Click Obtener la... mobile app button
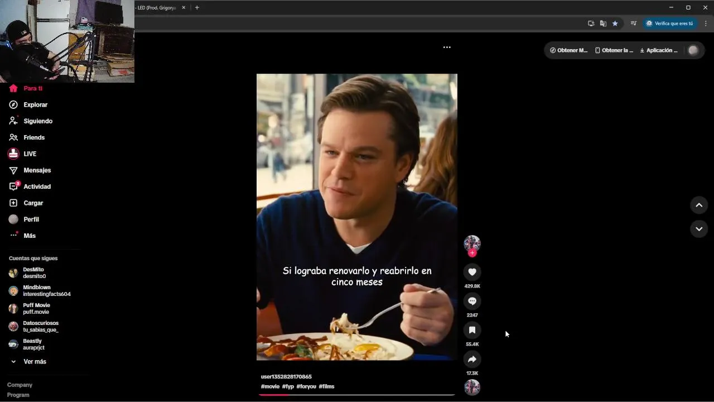714x402 pixels. point(614,50)
